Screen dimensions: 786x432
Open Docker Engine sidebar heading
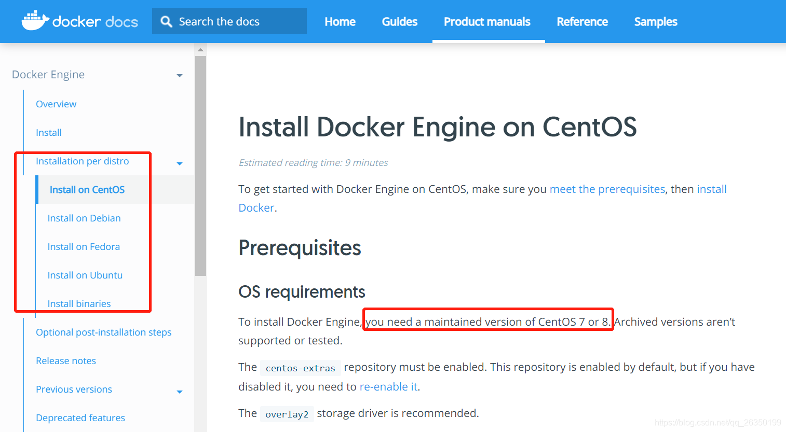(x=48, y=75)
